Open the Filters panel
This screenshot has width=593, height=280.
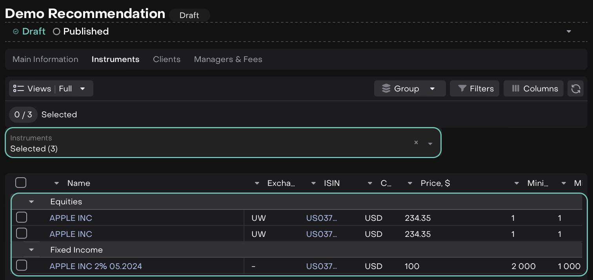[475, 89]
